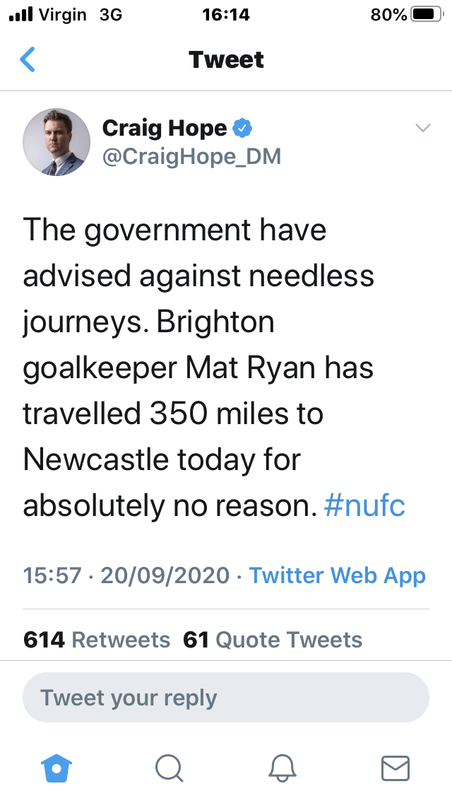Screen dimensions: 452x803
Task: Open the Craig Hope display name
Action: coord(165,128)
